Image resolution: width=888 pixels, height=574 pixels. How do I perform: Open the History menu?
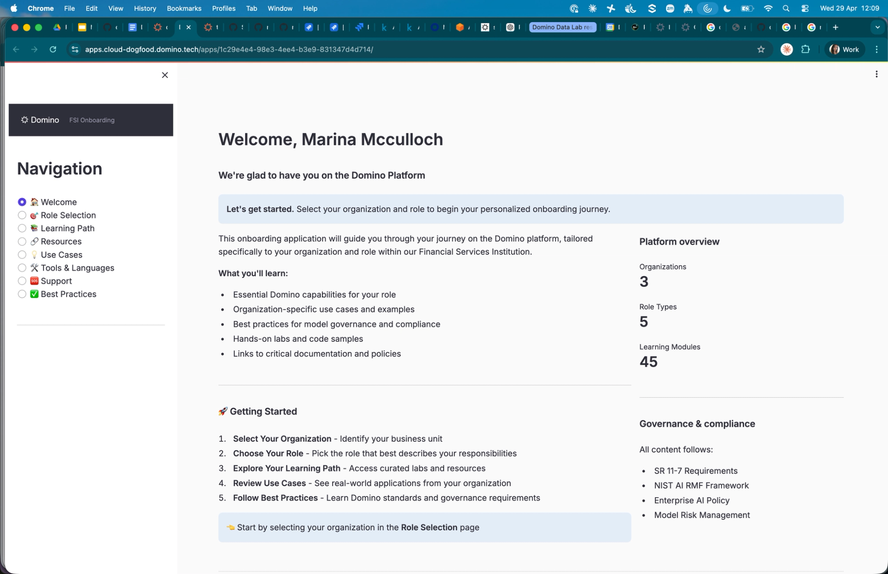coord(145,8)
